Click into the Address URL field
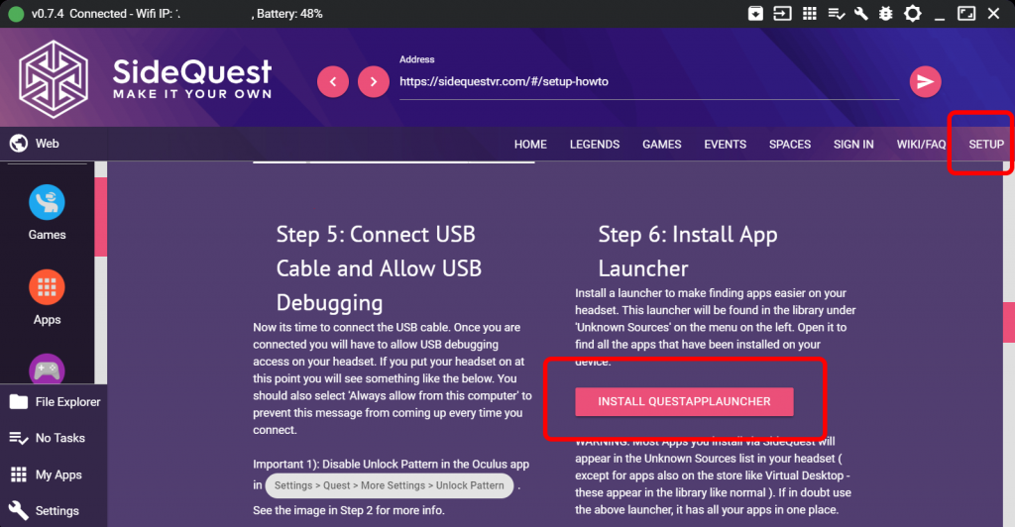This screenshot has width=1015, height=527. (x=644, y=82)
